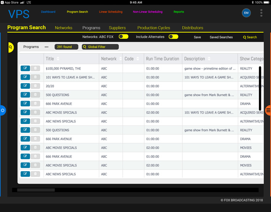The image size is (271, 212).
Task: Open Non-Linear Scheduling menu
Action: click(x=148, y=12)
